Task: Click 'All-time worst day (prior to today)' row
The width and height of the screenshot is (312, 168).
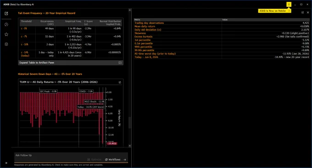Action: click(x=222, y=54)
